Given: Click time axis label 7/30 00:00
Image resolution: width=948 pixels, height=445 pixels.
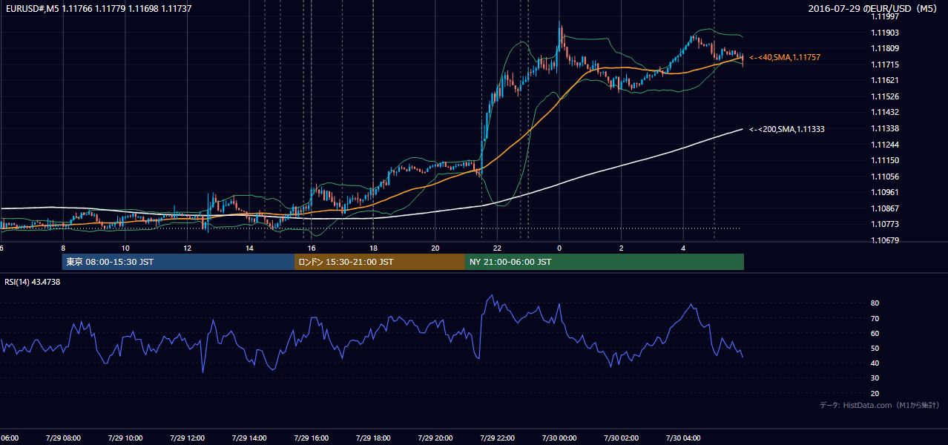Looking at the screenshot, I should pyautogui.click(x=559, y=438).
